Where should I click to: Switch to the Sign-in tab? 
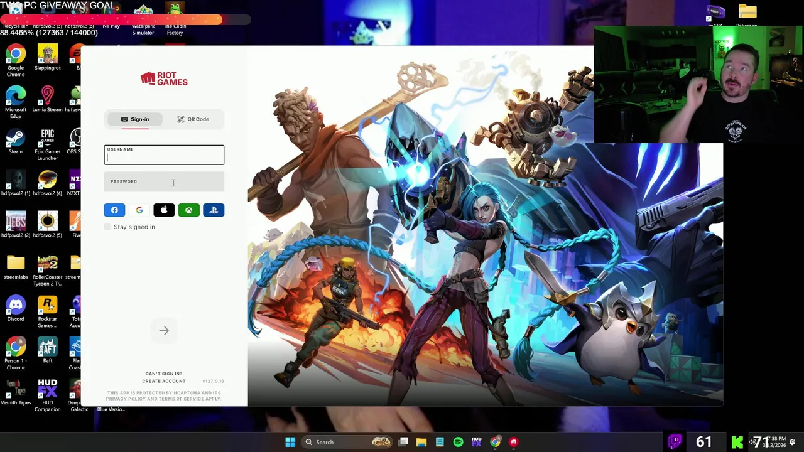[135, 119]
